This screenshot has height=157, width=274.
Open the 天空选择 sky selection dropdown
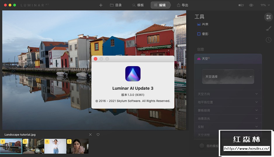click(x=228, y=77)
